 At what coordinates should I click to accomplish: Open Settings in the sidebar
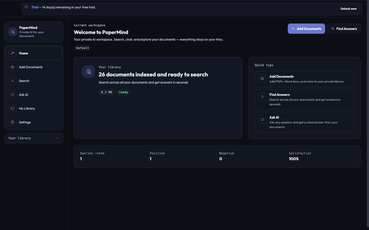34,122
